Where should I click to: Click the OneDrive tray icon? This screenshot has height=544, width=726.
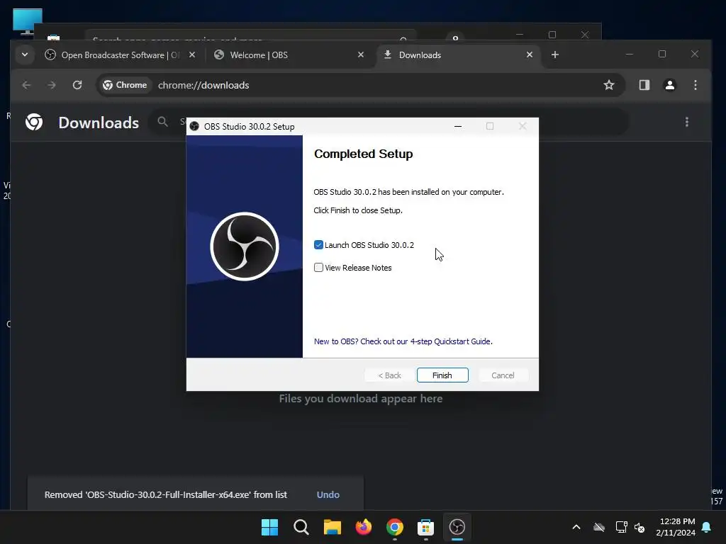tap(599, 527)
